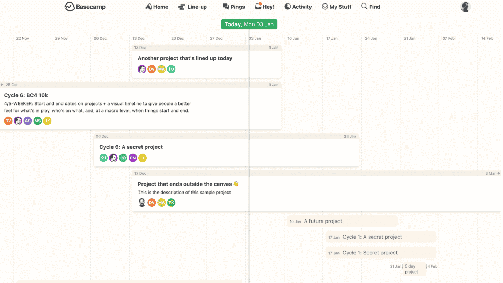Open Pings from the nav bar
Image resolution: width=503 pixels, height=283 pixels.
pos(234,7)
